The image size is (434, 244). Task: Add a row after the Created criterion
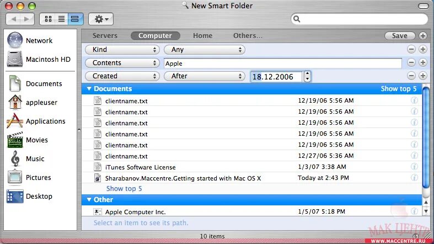pyautogui.click(x=422, y=76)
